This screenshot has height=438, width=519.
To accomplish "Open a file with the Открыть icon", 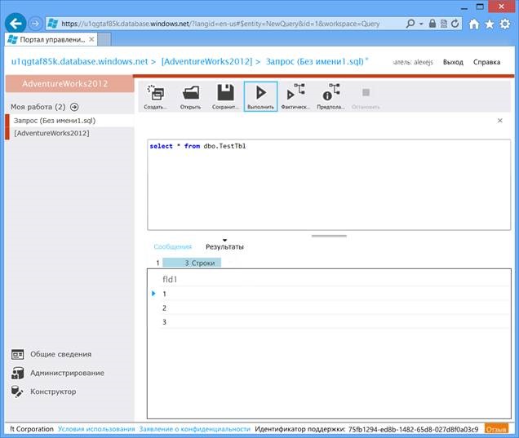I will tap(191, 96).
